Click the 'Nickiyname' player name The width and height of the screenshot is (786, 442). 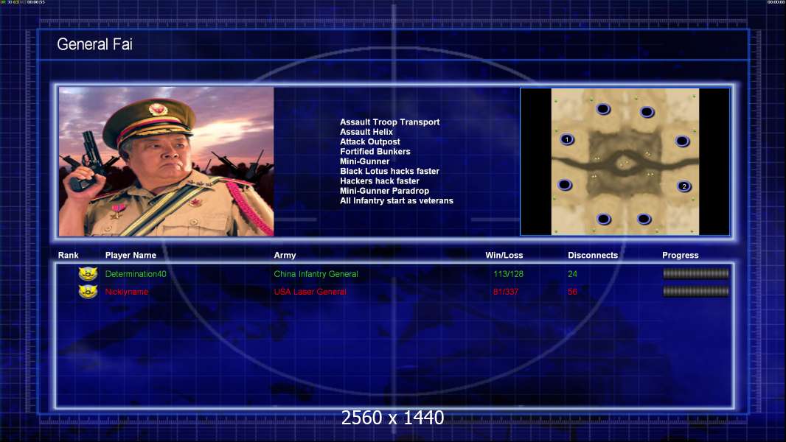point(127,292)
